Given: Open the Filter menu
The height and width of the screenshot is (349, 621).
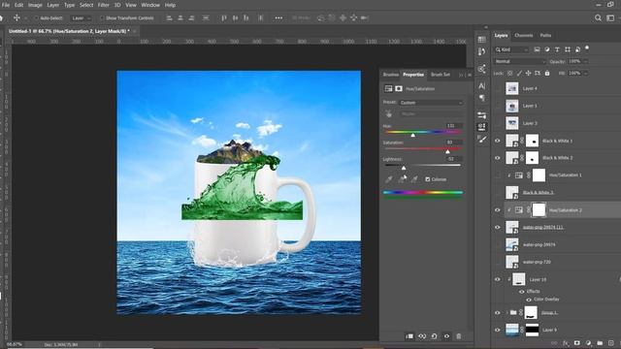Looking at the screenshot, I should (x=104, y=5).
